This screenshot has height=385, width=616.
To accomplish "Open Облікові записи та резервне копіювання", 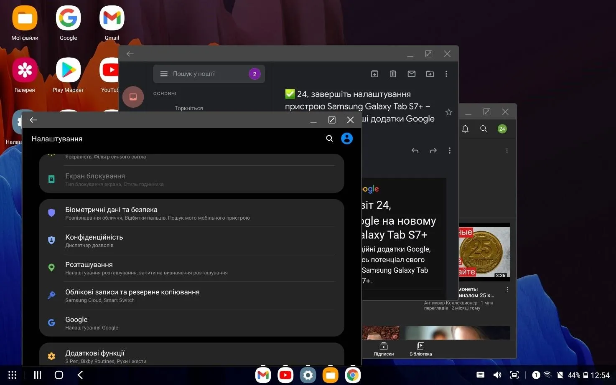I will pos(191,296).
